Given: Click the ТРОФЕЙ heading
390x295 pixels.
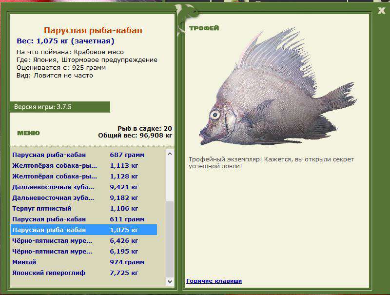Looking at the screenshot, I should click(204, 28).
